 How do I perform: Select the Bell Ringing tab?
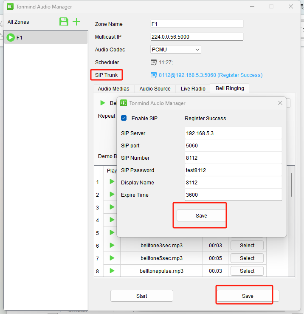point(230,88)
